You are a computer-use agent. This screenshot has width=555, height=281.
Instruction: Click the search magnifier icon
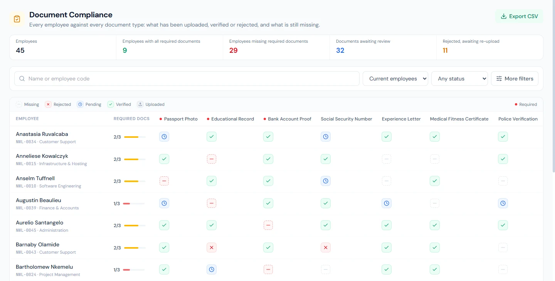click(22, 79)
